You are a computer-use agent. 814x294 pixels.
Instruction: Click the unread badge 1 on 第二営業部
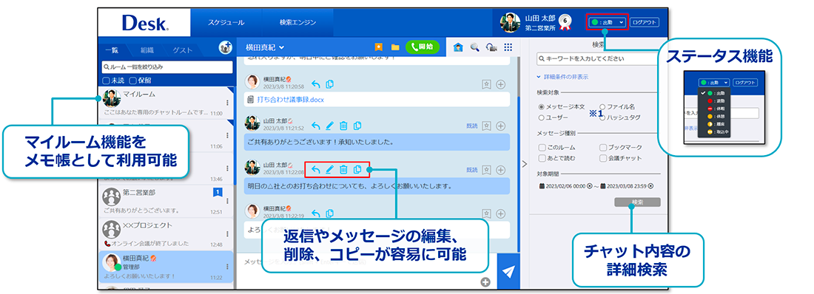[x=218, y=192]
